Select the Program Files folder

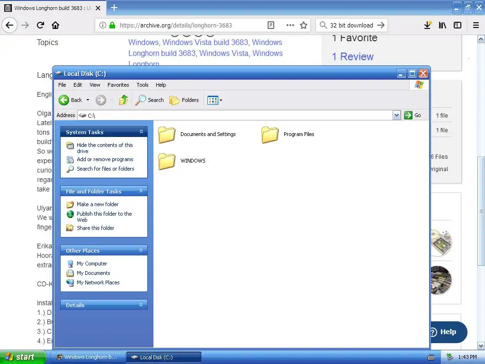287,134
